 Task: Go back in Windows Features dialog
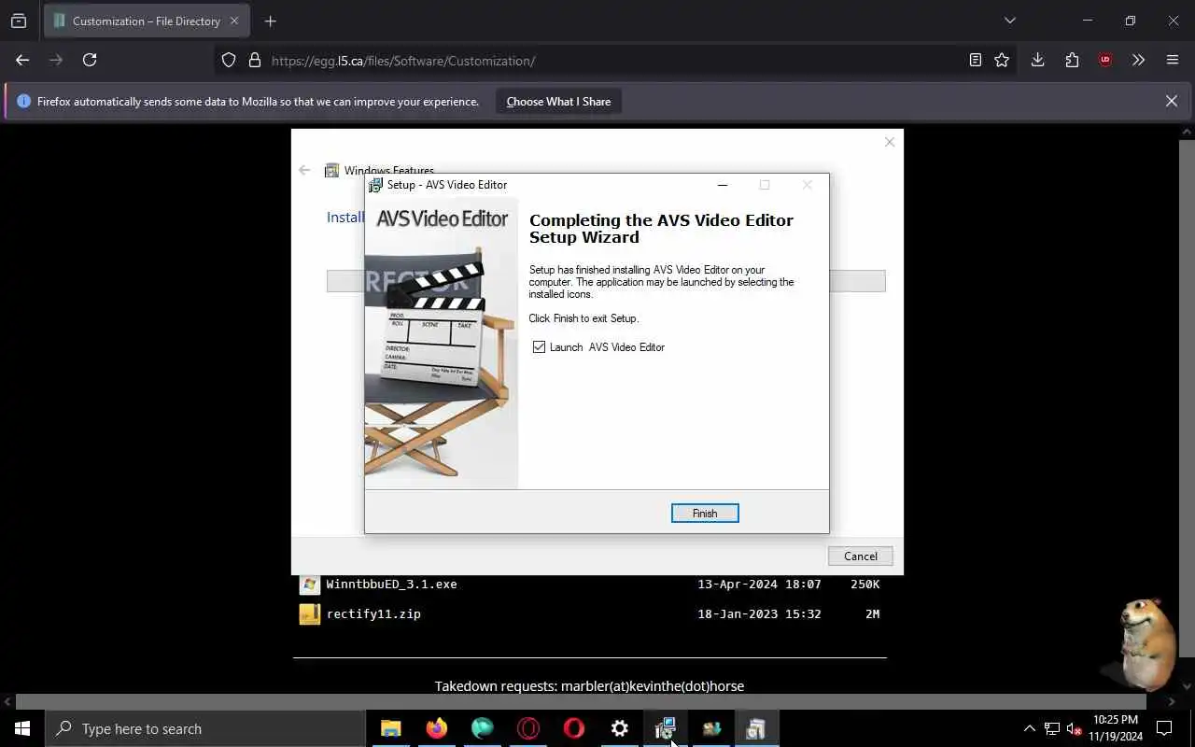pos(304,170)
